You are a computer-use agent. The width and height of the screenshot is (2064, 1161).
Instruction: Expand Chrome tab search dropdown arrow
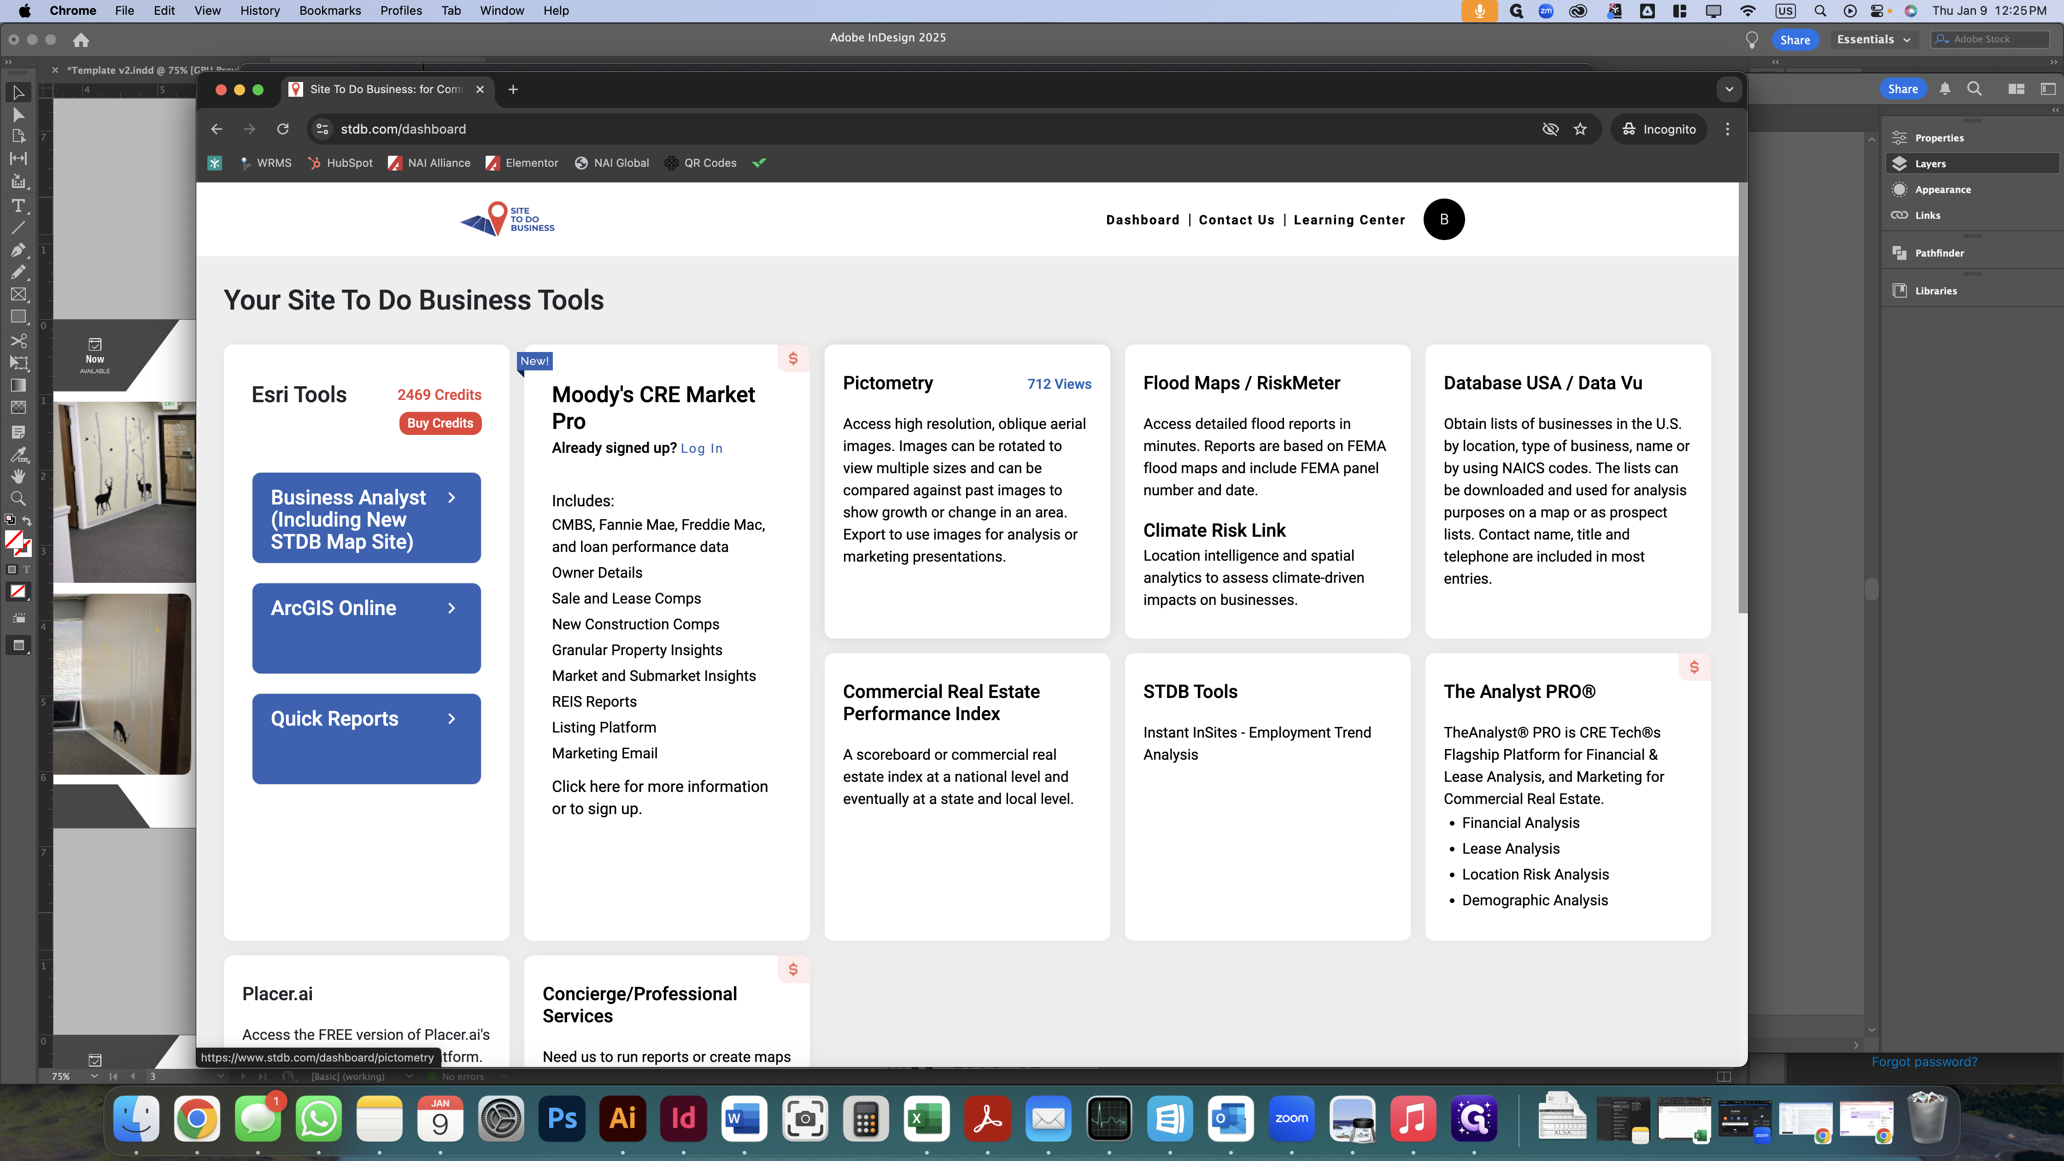point(1729,89)
